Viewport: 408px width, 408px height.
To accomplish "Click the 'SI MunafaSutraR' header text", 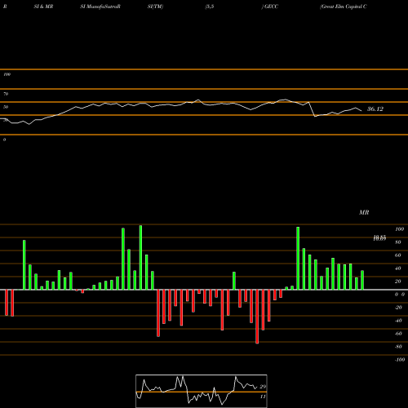I will pyautogui.click(x=100, y=7).
